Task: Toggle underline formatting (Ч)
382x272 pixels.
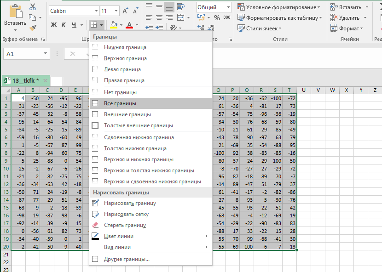Action: pos(74,25)
